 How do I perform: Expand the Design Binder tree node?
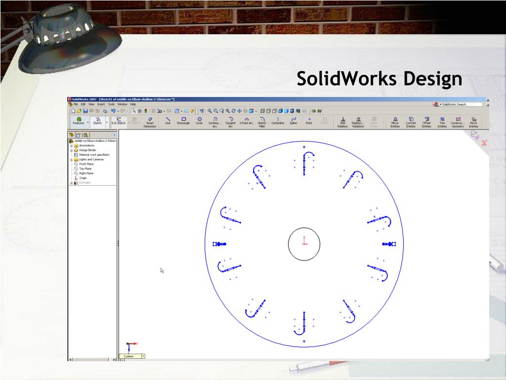click(71, 150)
